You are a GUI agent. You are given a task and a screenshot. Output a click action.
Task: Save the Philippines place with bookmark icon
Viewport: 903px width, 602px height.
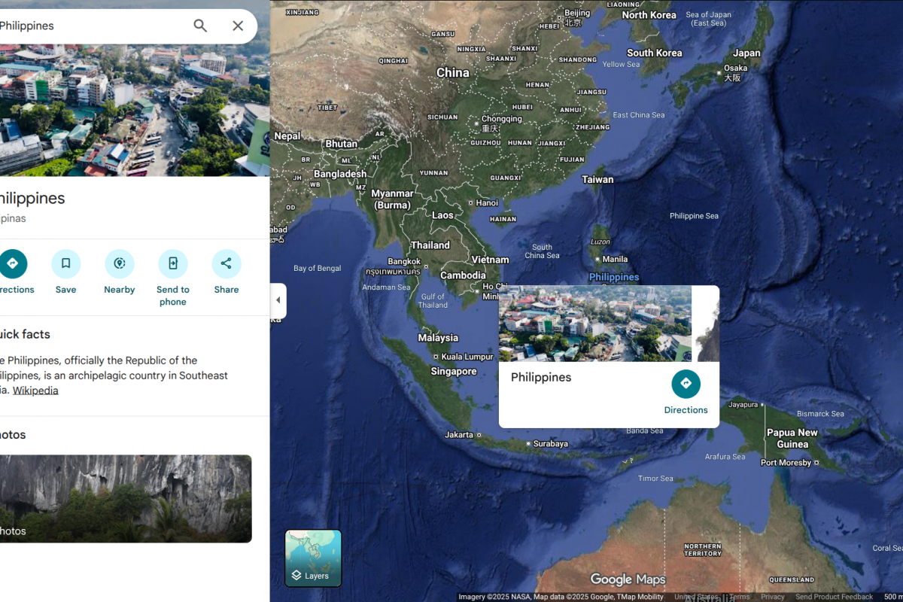pyautogui.click(x=65, y=264)
